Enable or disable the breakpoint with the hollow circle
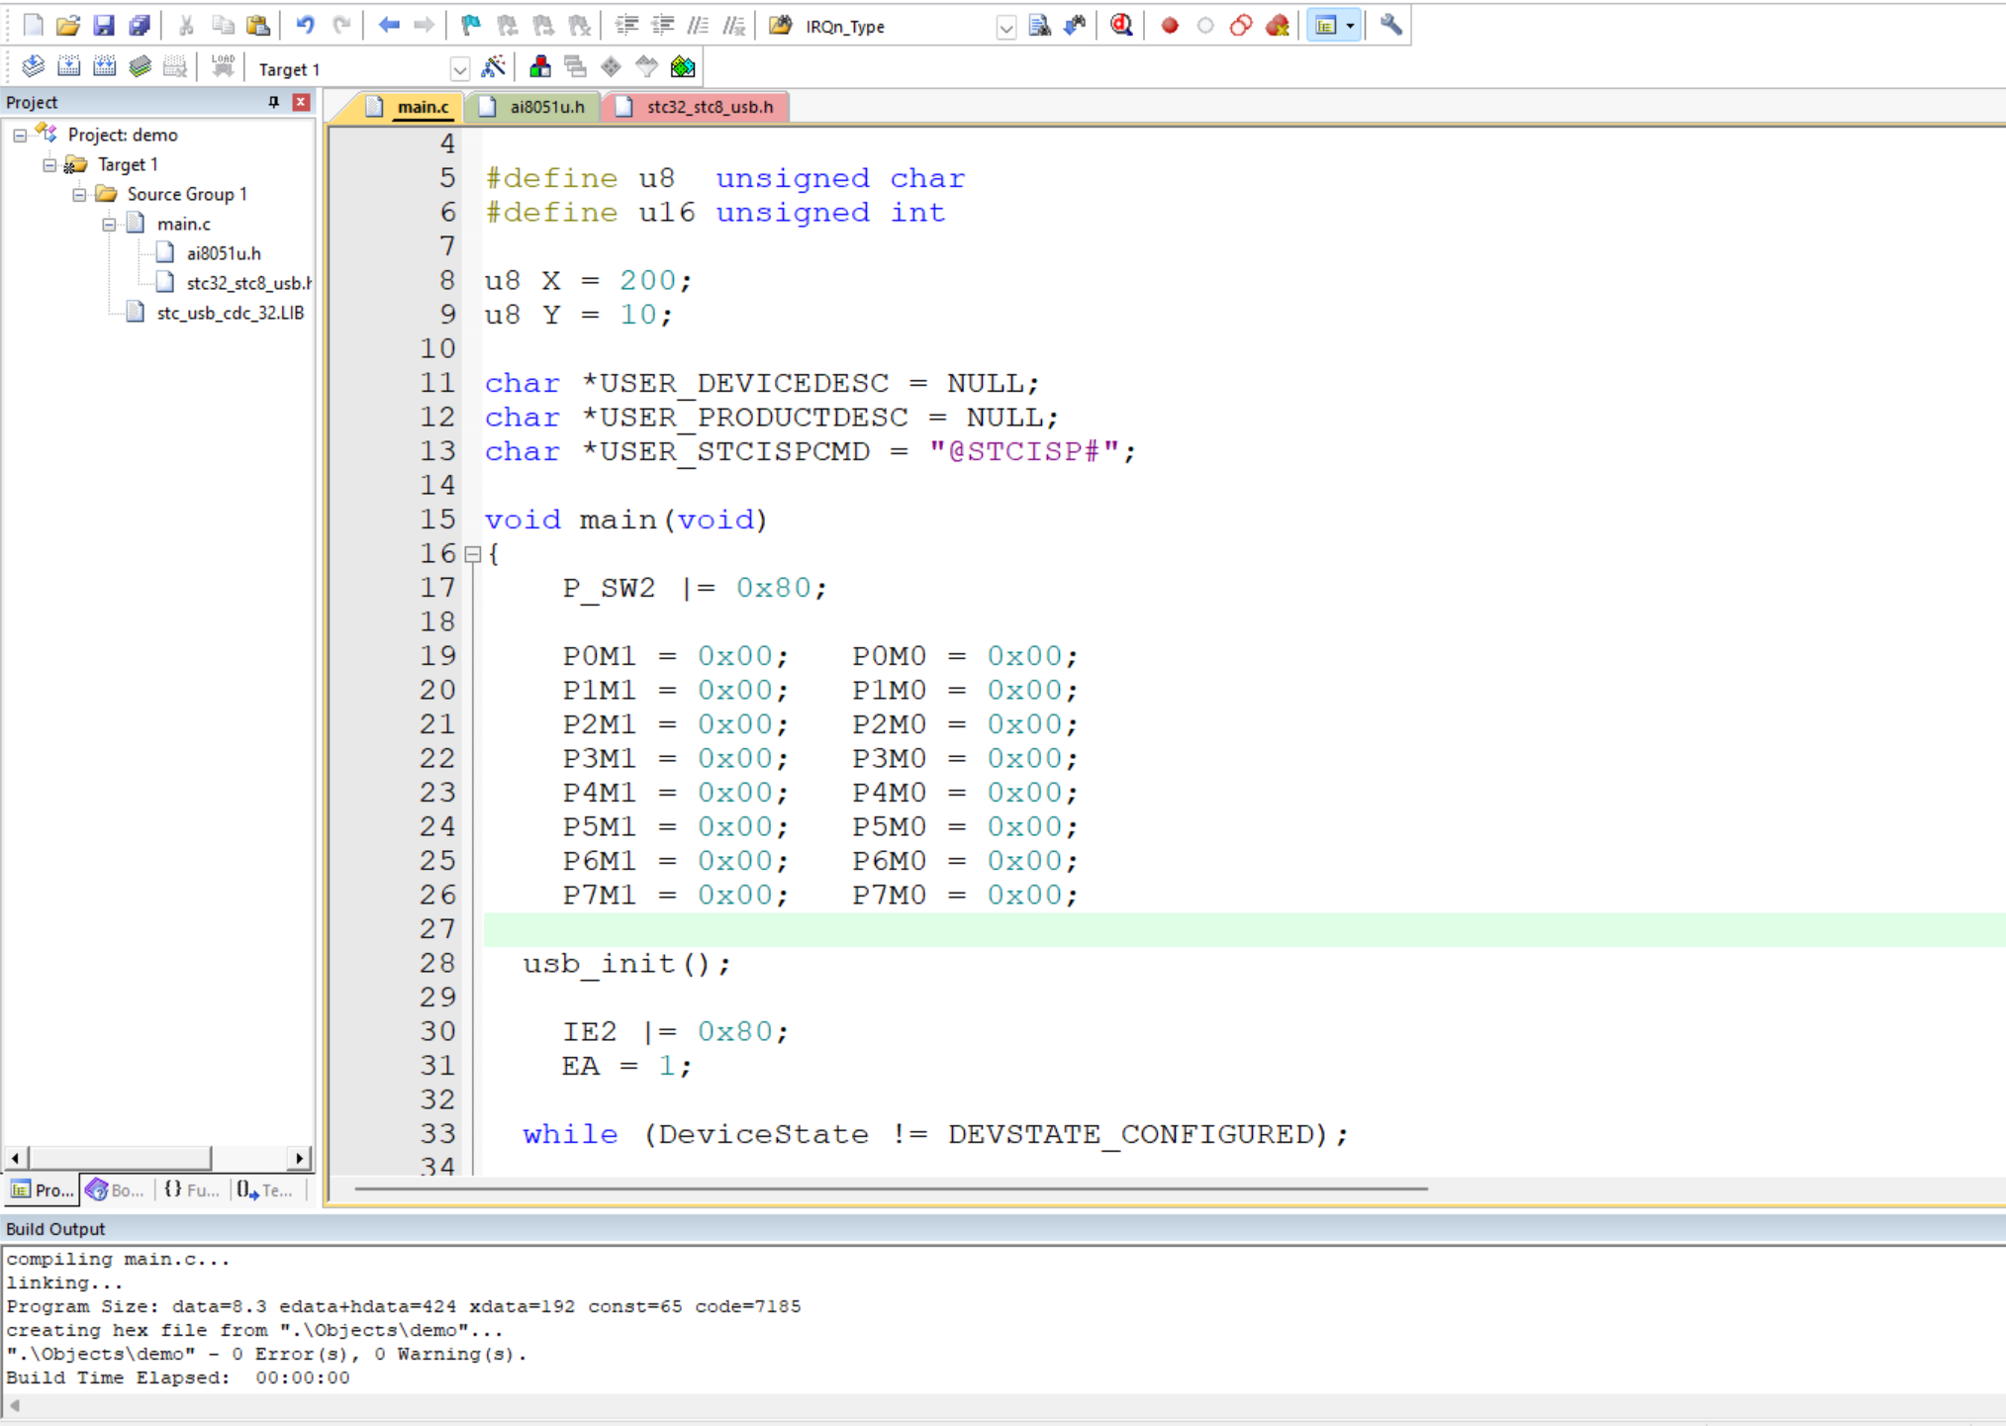 pyautogui.click(x=1205, y=26)
